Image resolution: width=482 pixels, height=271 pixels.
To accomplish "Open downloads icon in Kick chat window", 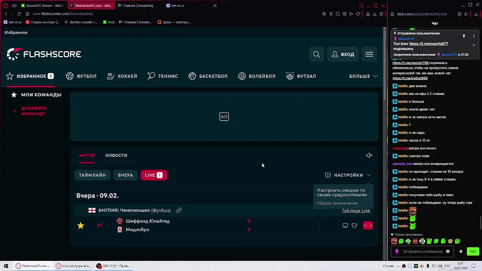I will coord(476,14).
